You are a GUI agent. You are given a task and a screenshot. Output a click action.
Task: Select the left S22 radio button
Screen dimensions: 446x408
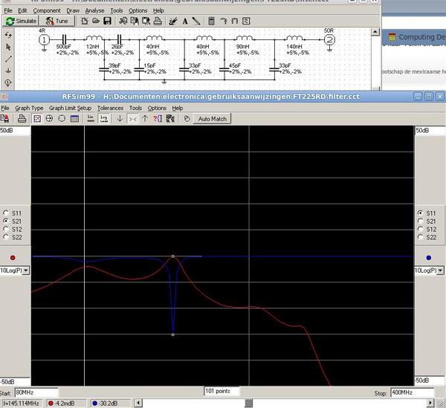(x=7, y=238)
